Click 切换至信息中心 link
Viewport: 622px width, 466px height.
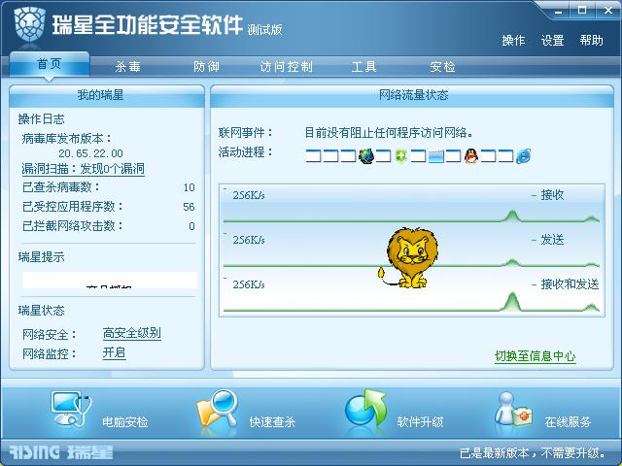(x=535, y=356)
